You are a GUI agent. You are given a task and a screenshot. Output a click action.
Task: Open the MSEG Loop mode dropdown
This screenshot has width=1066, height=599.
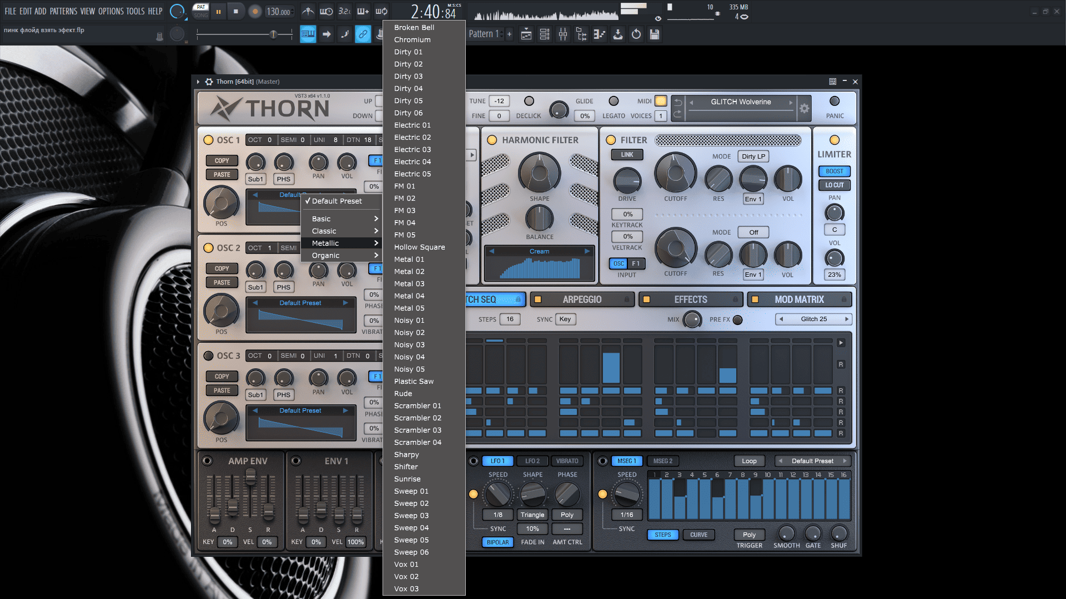point(749,461)
